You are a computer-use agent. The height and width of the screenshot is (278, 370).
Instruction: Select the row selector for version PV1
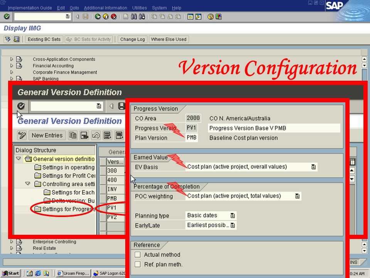103,208
